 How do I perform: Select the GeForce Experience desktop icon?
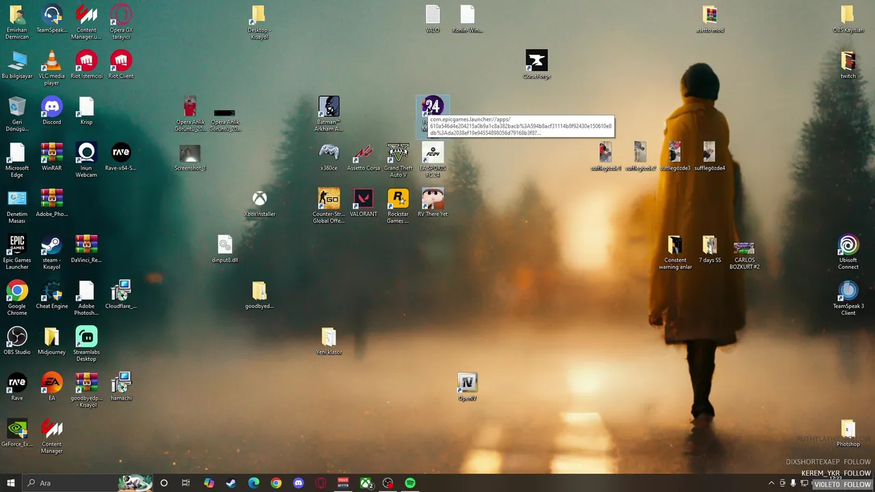coord(17,433)
